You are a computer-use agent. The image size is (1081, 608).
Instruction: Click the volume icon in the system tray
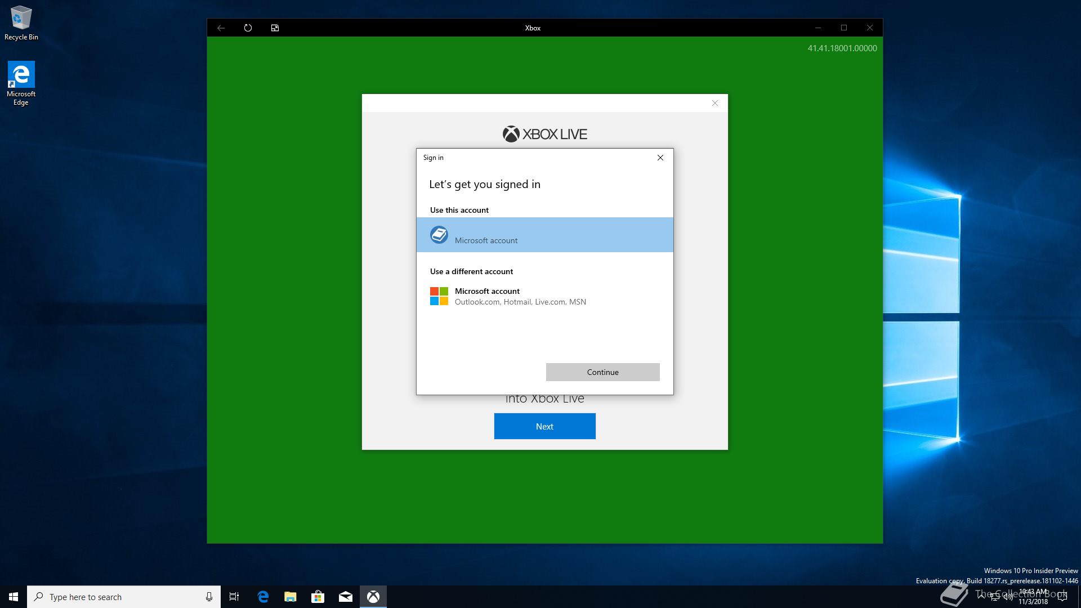coord(1008,597)
